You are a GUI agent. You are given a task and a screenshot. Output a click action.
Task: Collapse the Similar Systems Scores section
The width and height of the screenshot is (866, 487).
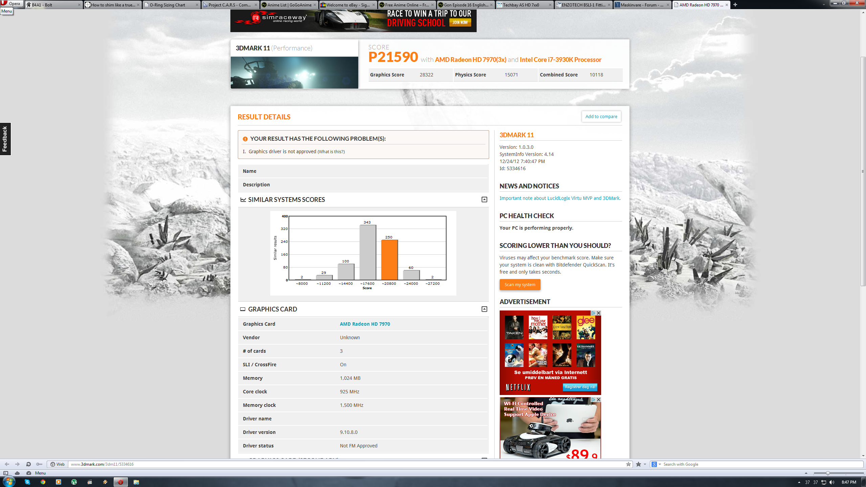click(x=484, y=200)
